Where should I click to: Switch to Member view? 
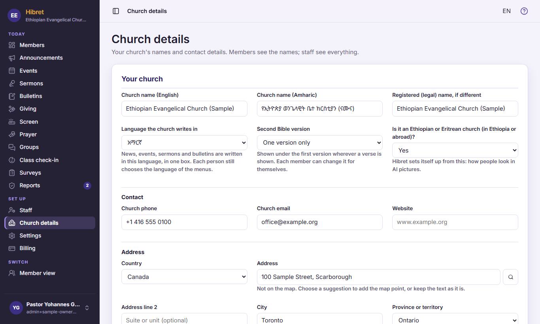(50, 273)
